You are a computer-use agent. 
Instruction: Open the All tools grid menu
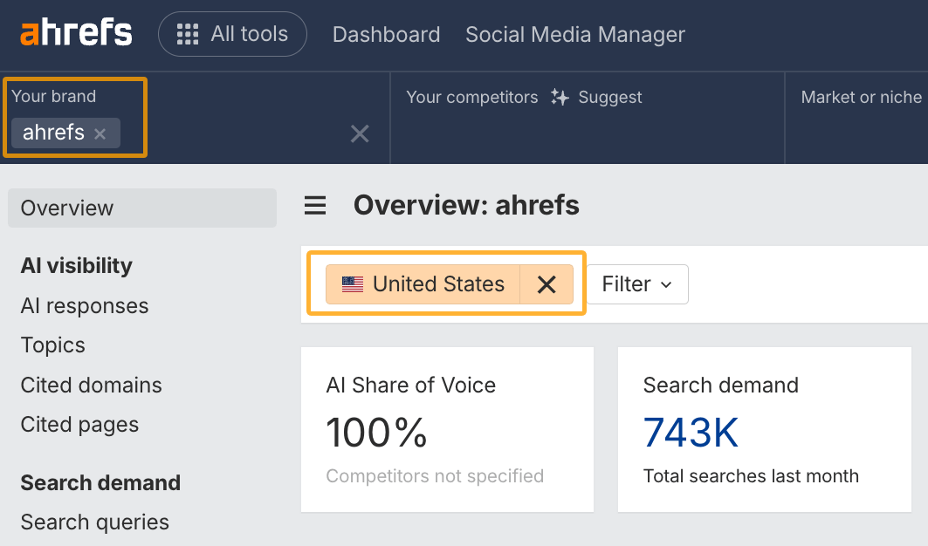pyautogui.click(x=232, y=34)
